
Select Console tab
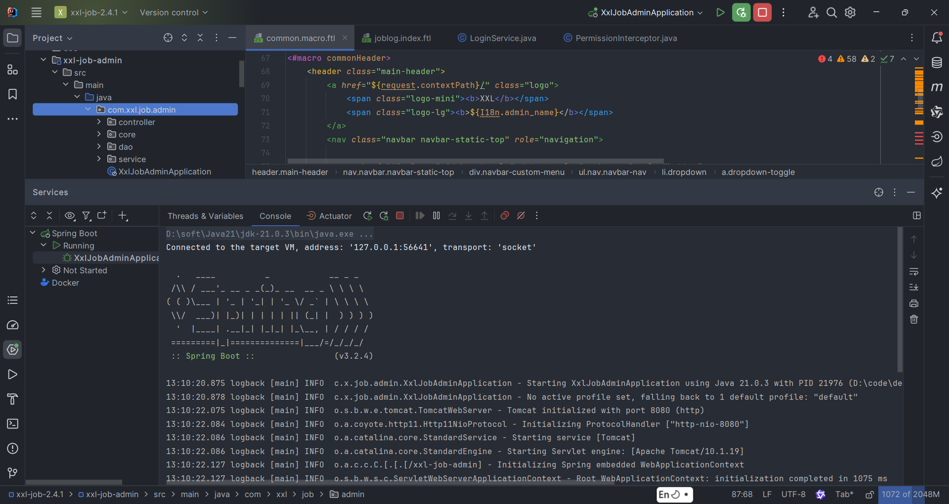click(275, 216)
